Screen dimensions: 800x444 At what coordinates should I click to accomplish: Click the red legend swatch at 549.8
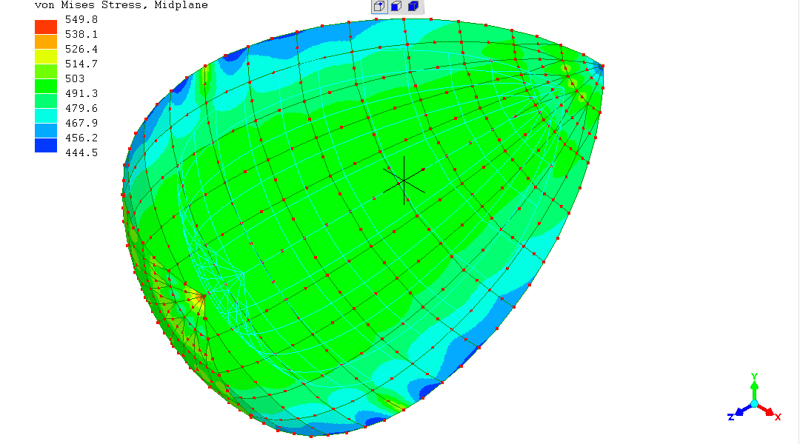(x=46, y=27)
